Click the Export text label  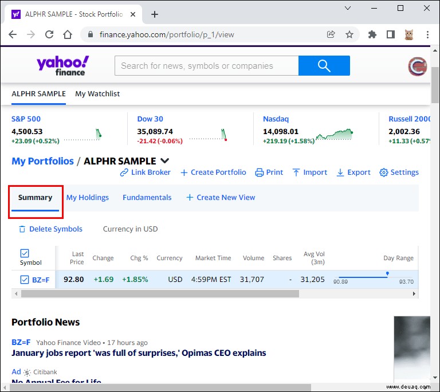click(x=359, y=173)
